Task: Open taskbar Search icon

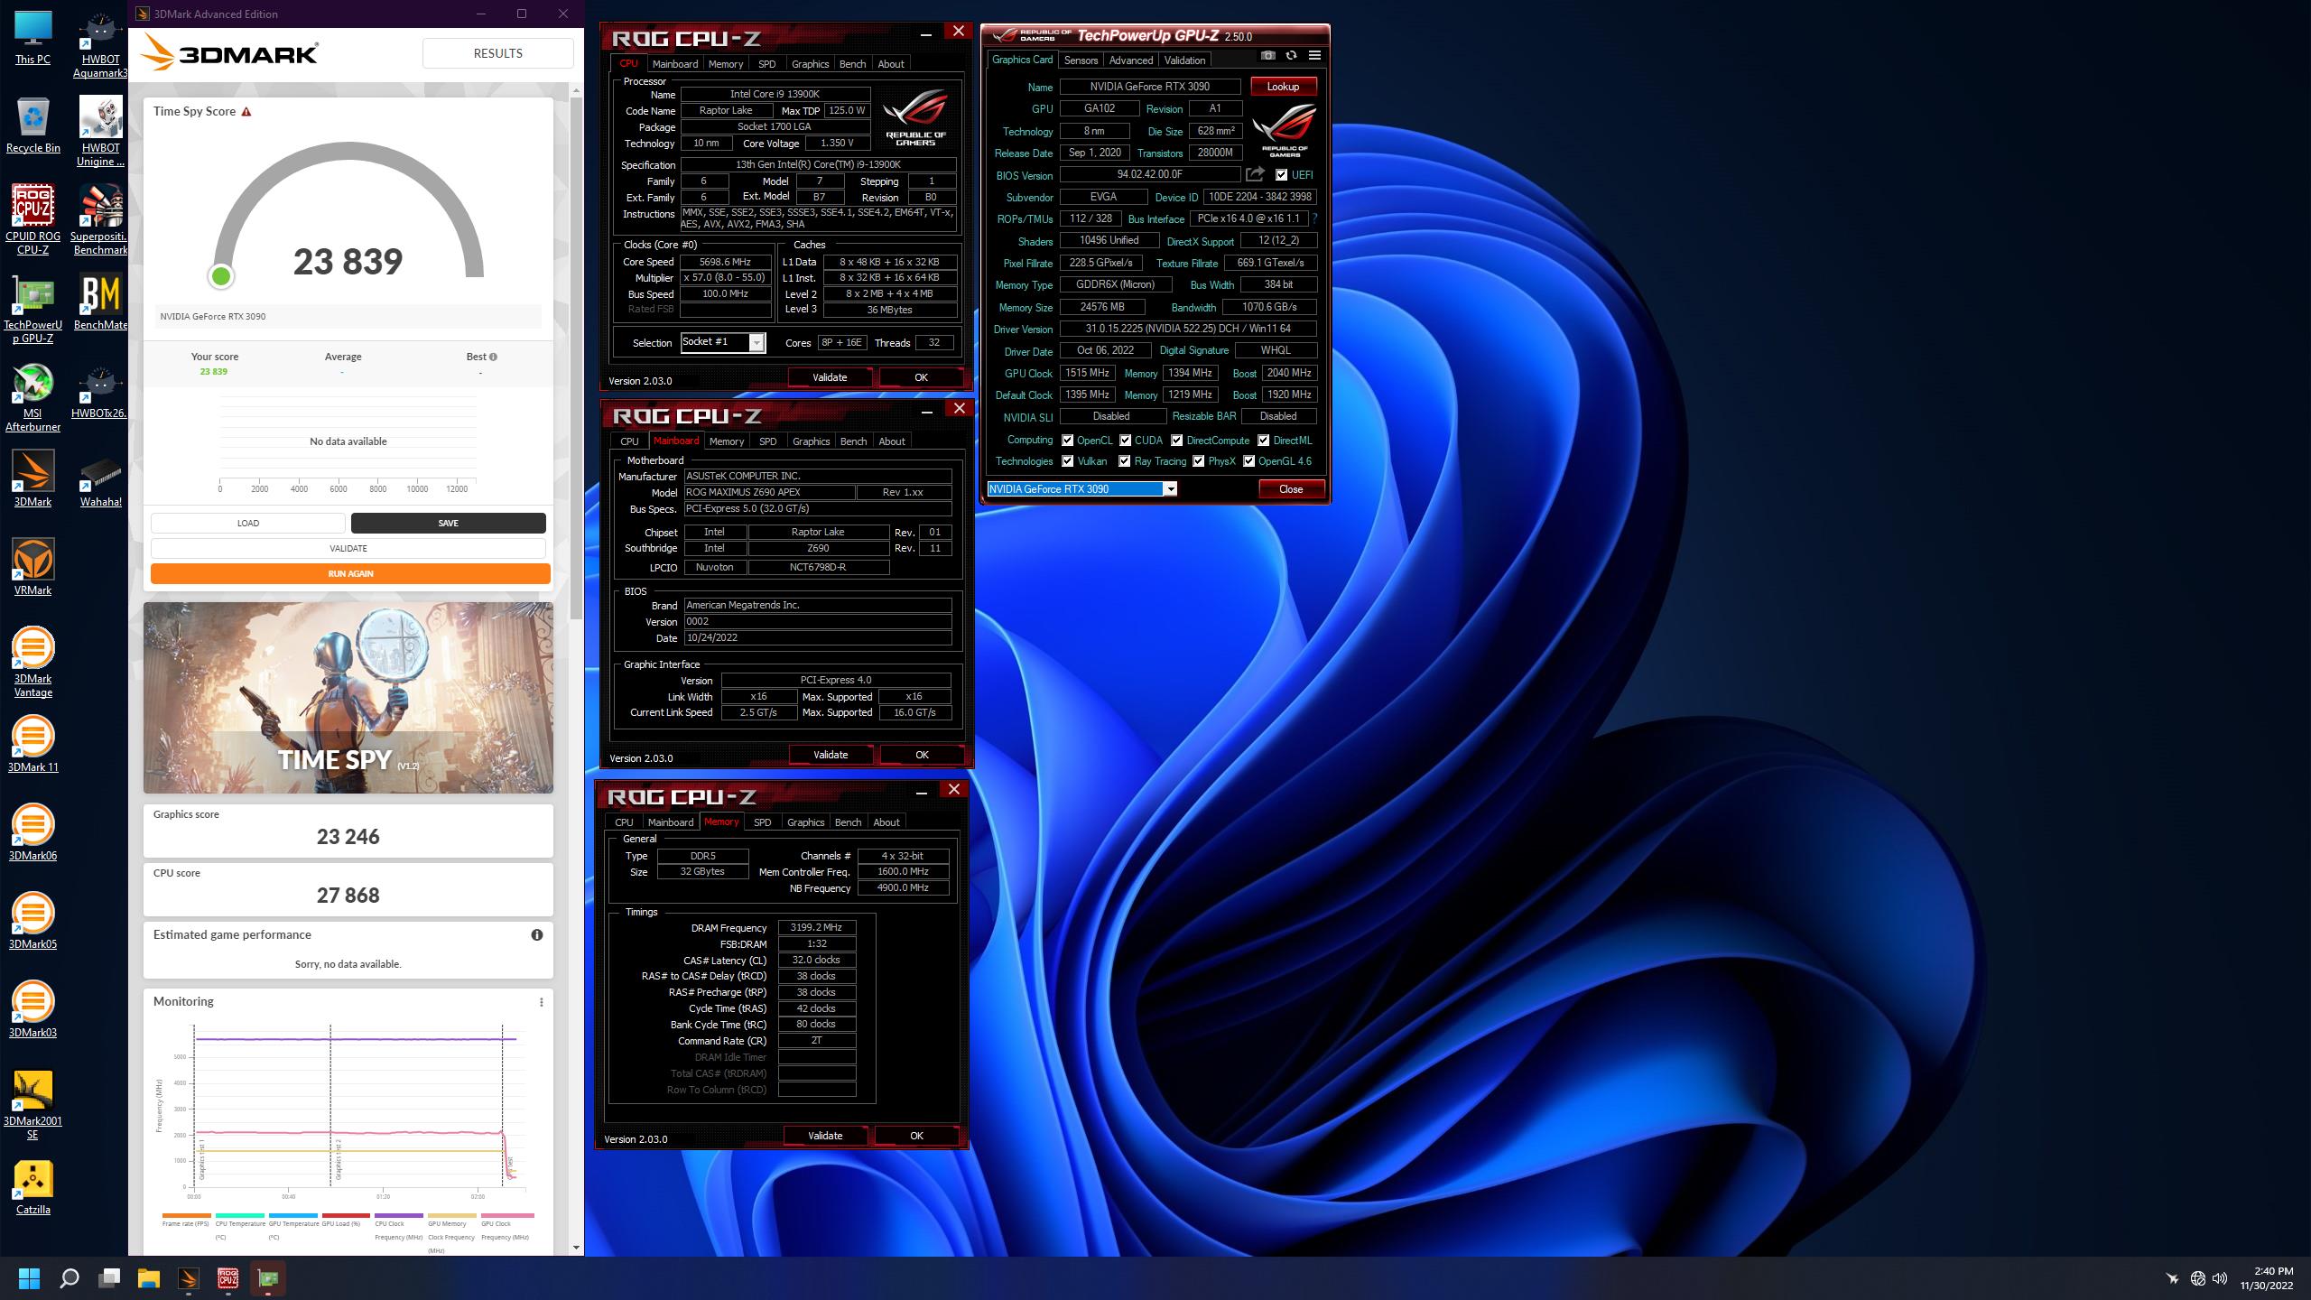Action: (x=70, y=1278)
